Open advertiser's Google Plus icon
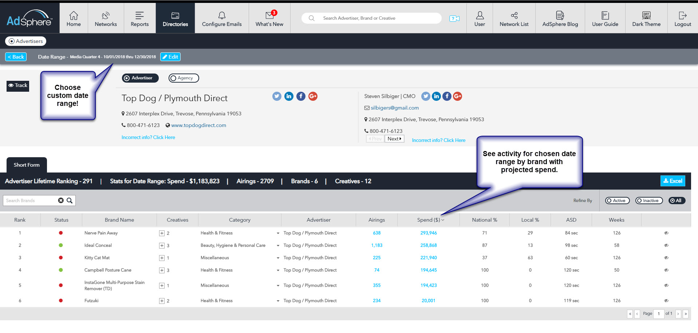 313,96
